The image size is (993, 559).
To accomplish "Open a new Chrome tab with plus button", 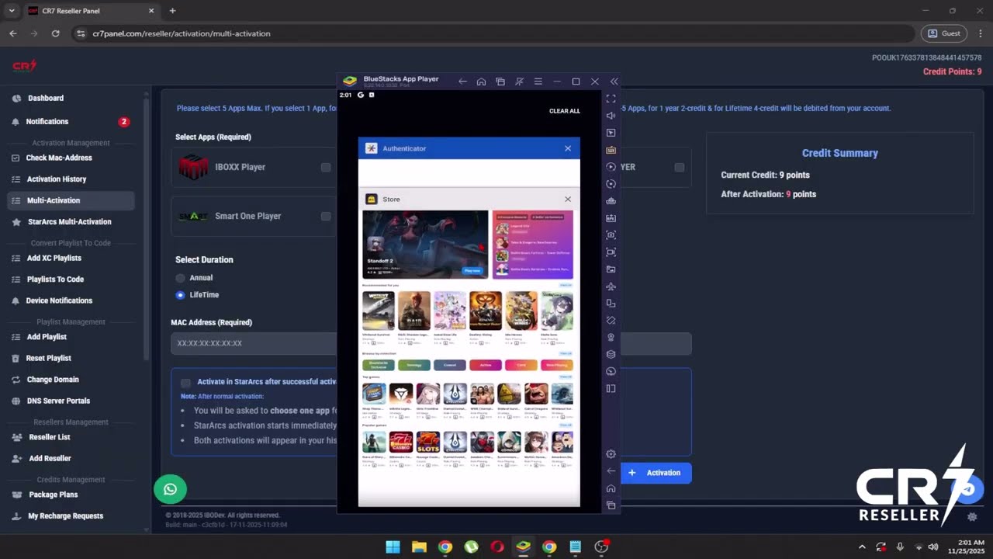I will click(x=172, y=11).
